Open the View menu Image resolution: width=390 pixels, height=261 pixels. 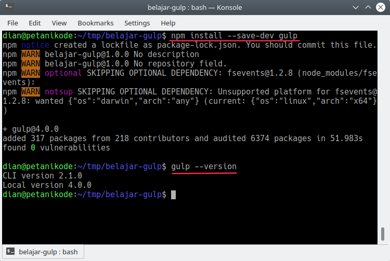coord(59,23)
